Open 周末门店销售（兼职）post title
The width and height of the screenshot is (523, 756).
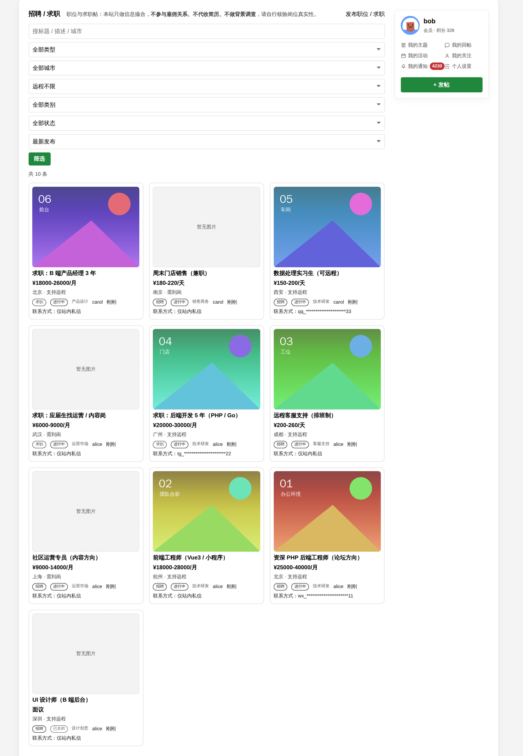point(181,273)
